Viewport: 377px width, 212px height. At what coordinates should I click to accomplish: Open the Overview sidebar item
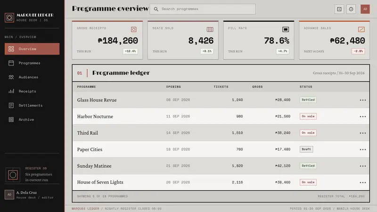tap(32, 49)
